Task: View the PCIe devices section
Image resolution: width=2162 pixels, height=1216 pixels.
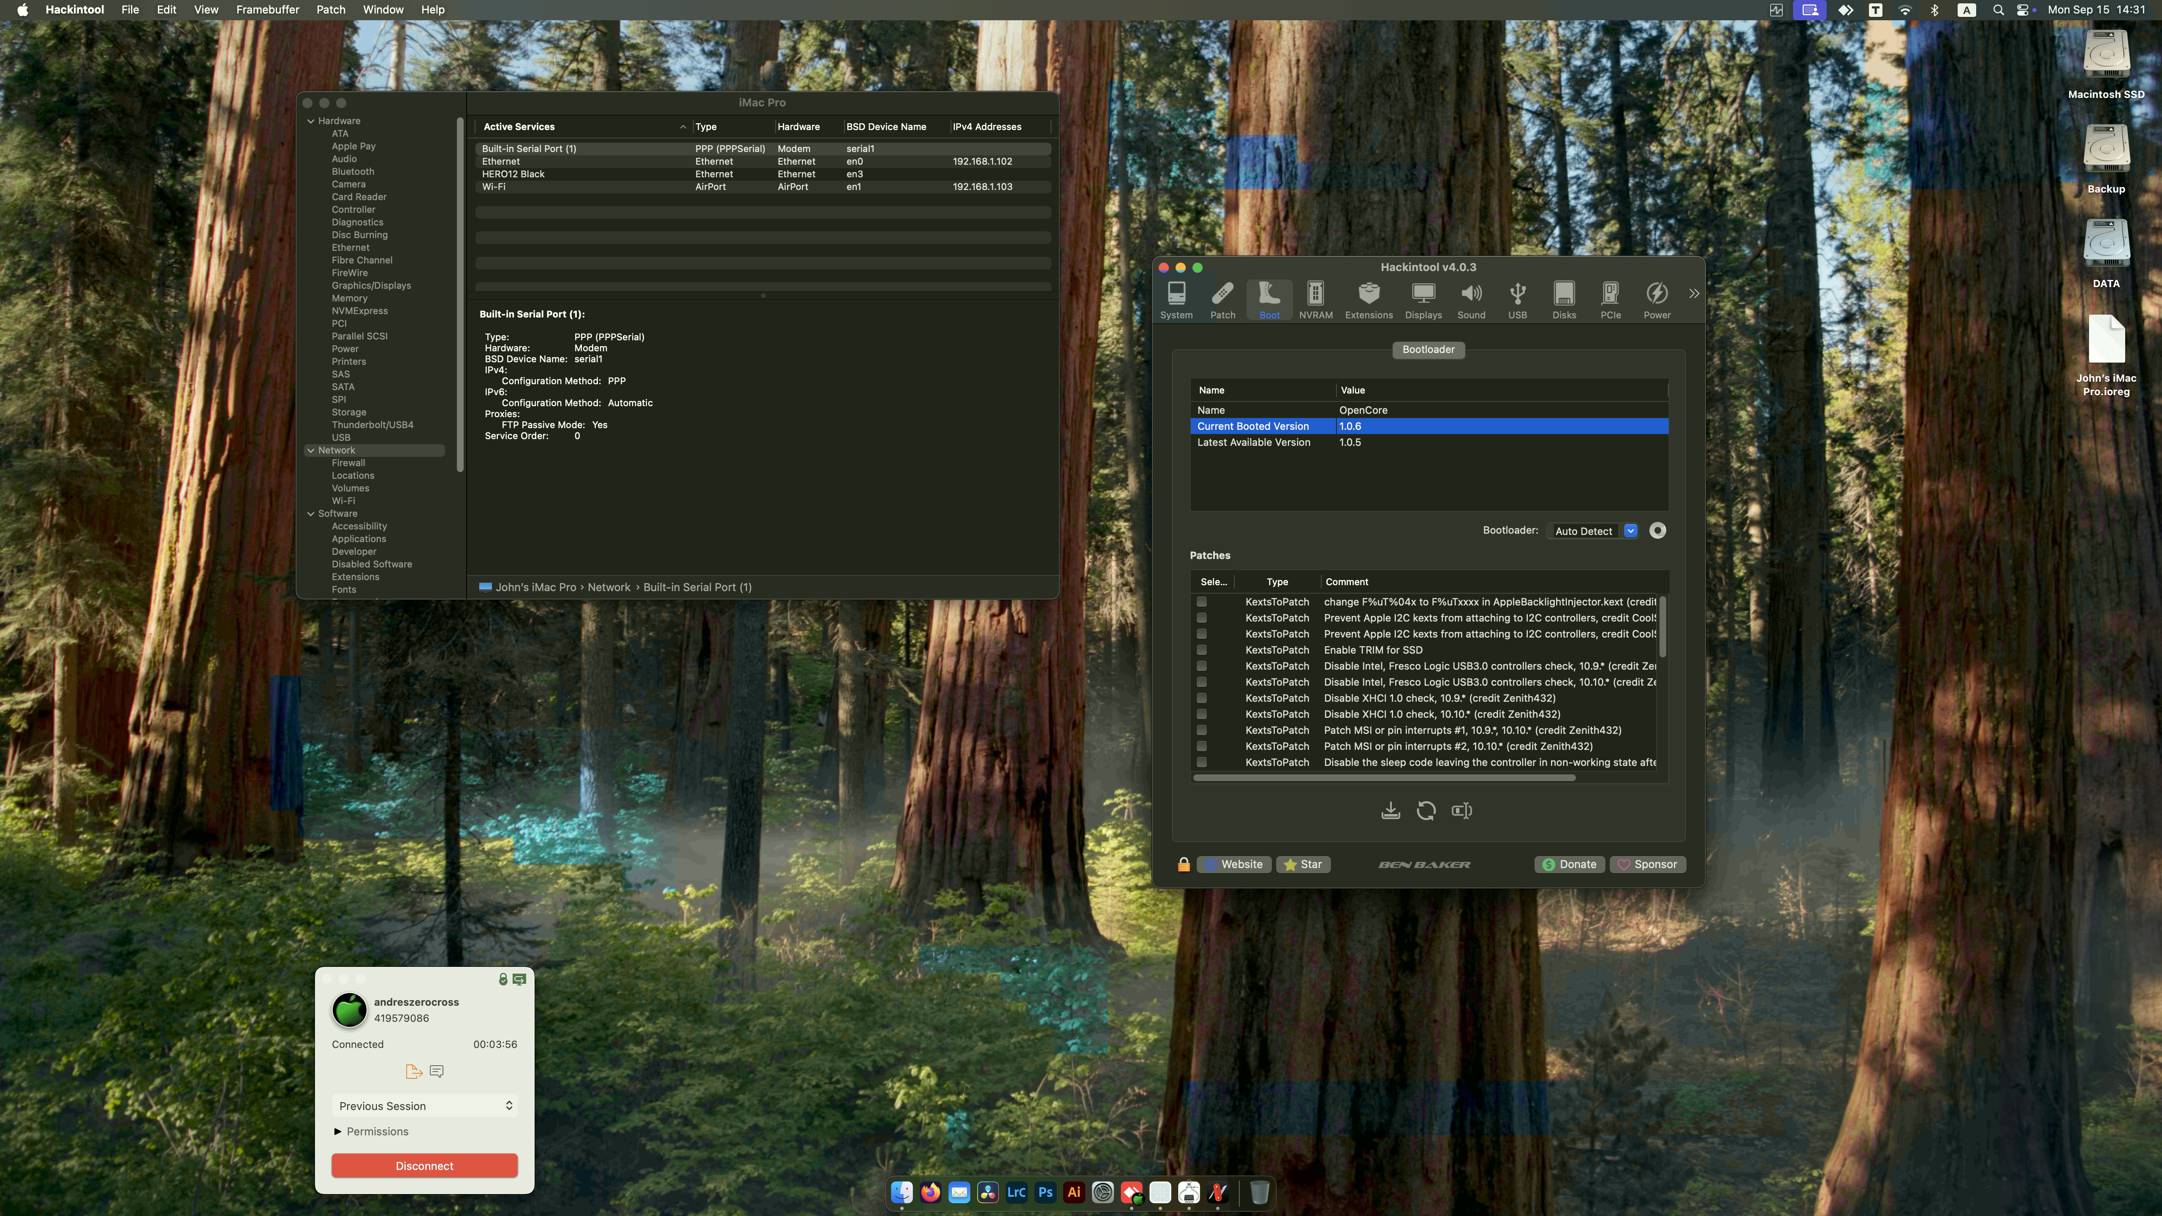Action: [x=1610, y=300]
